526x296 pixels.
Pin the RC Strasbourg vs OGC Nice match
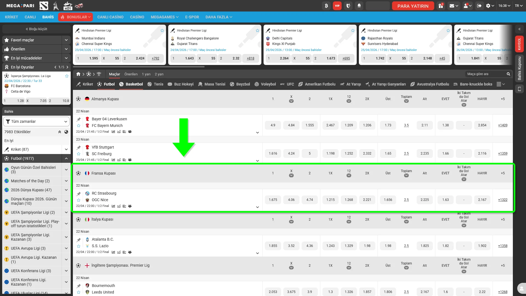click(79, 194)
